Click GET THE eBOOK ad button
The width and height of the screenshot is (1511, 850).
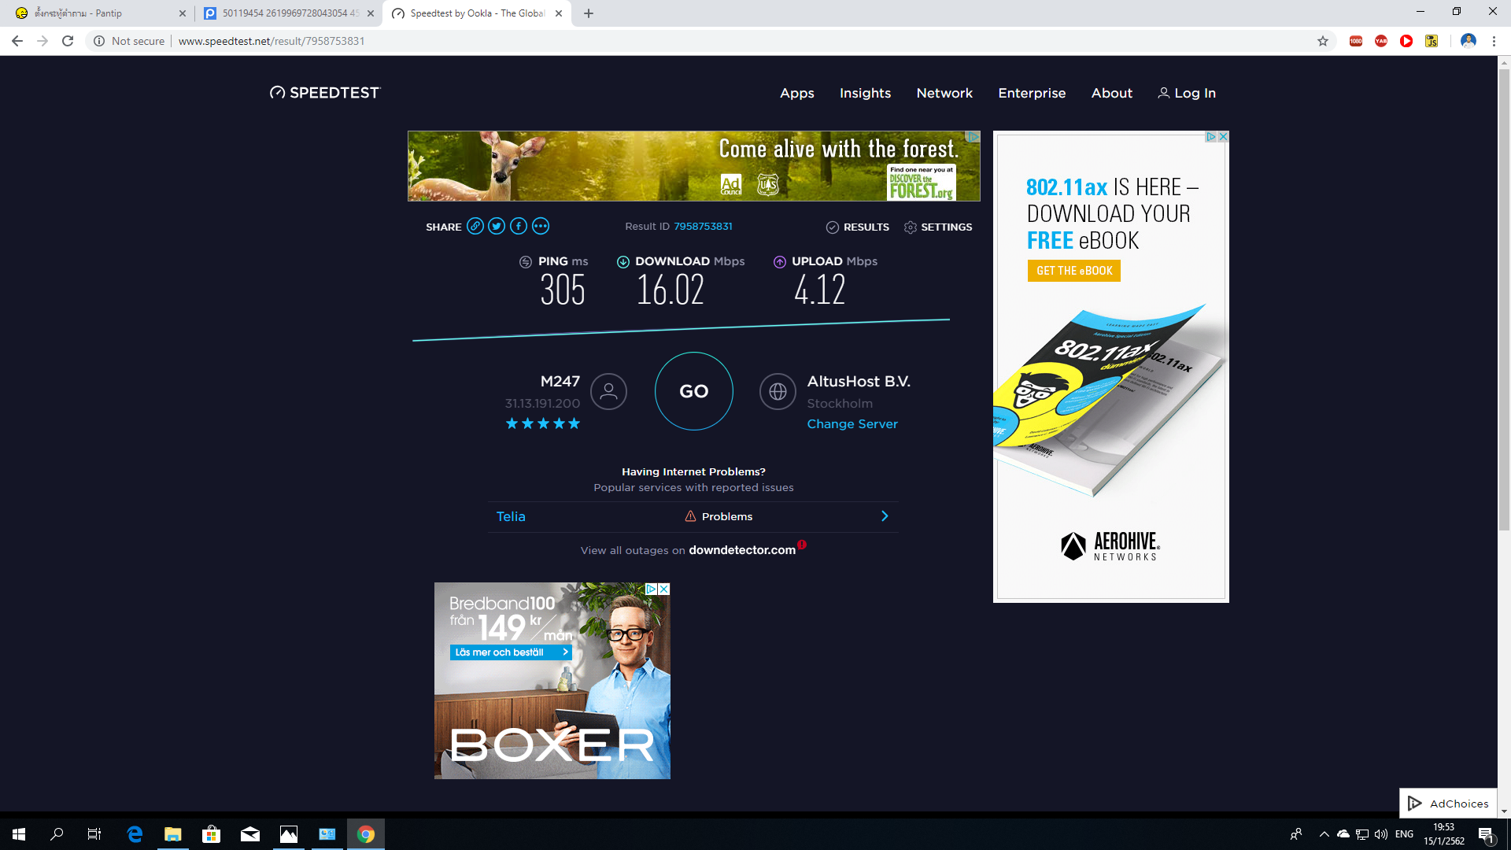1073,271
